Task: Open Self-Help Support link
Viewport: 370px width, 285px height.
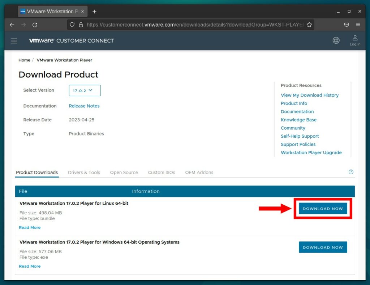Action: click(300, 136)
